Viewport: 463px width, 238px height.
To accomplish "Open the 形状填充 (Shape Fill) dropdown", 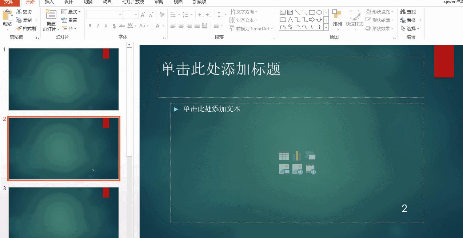I will pos(379,11).
